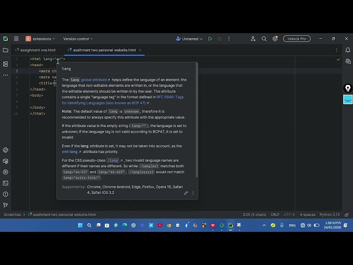Open the main hamburger menu
The width and height of the screenshot is (353, 265).
click(16, 39)
